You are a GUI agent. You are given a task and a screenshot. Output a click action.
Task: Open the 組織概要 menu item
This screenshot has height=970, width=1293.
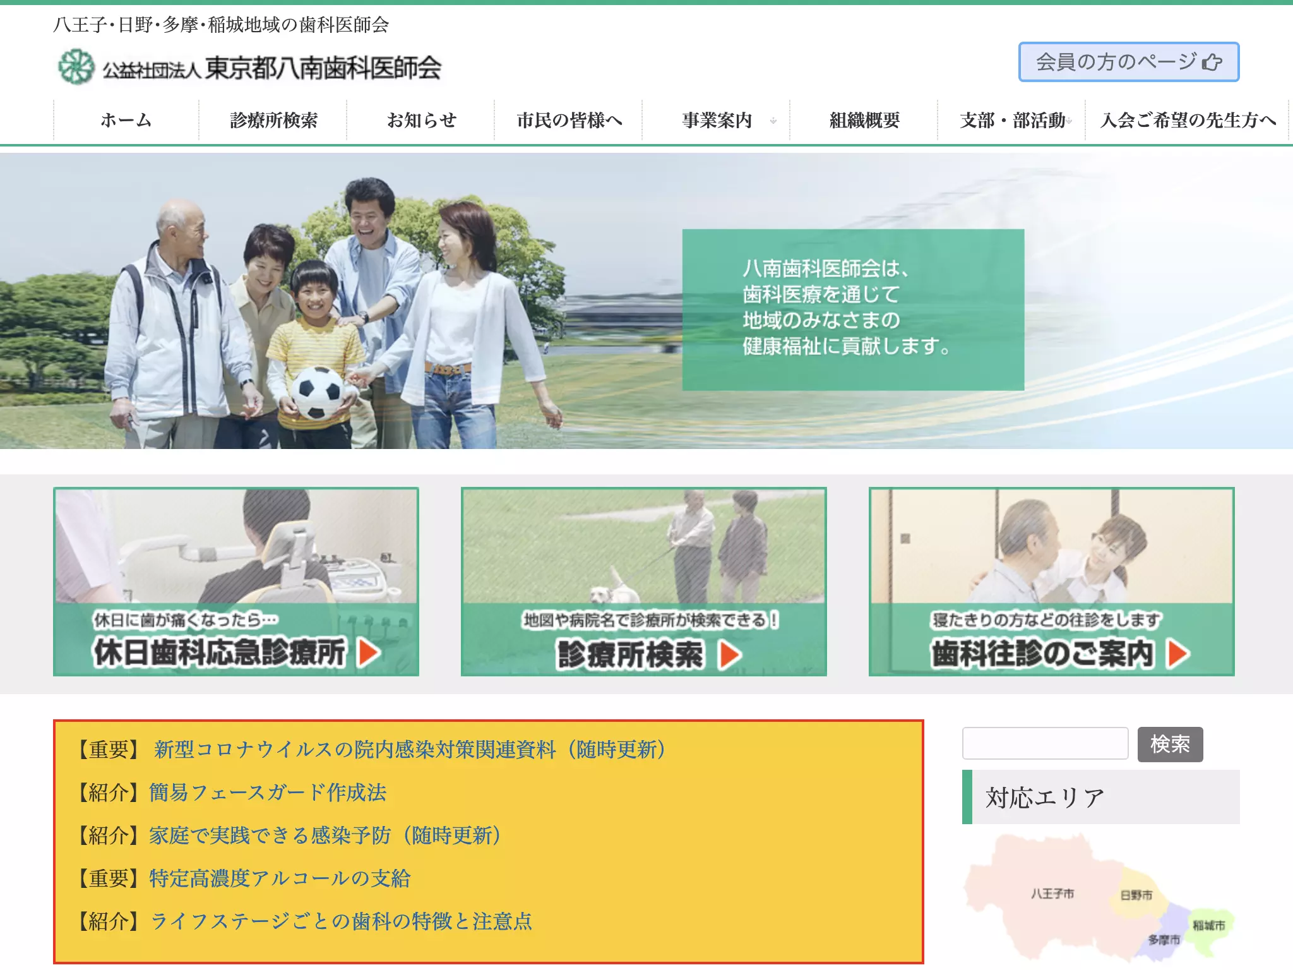coord(864,120)
